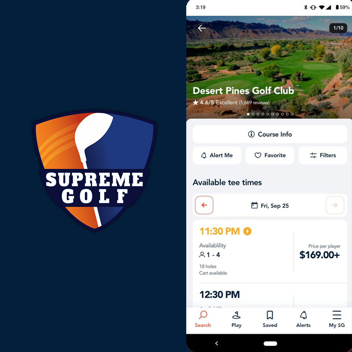Image resolution: width=352 pixels, height=352 pixels.
Task: Open Course Info details
Action: (270, 134)
